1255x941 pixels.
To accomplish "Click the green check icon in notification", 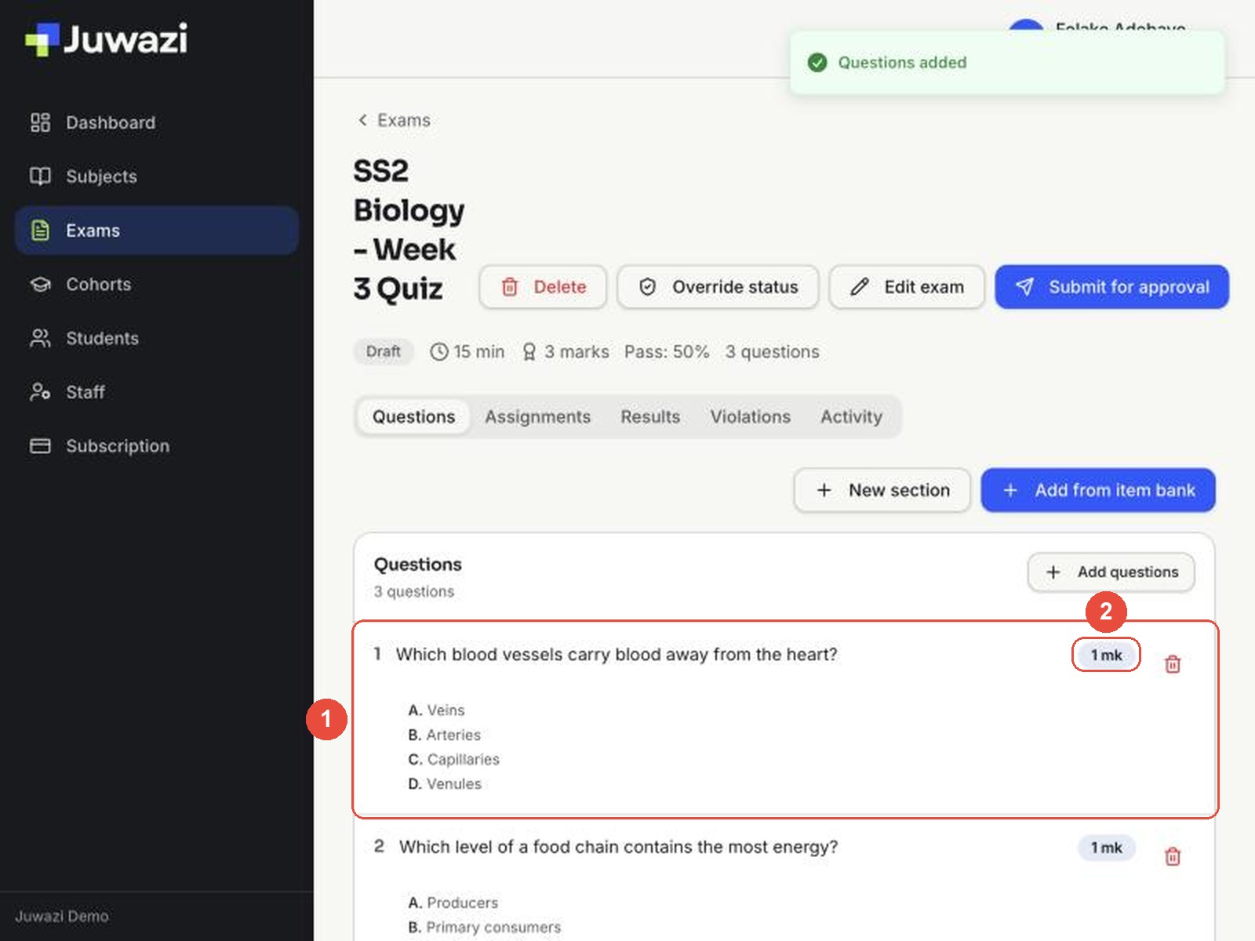I will [x=817, y=63].
